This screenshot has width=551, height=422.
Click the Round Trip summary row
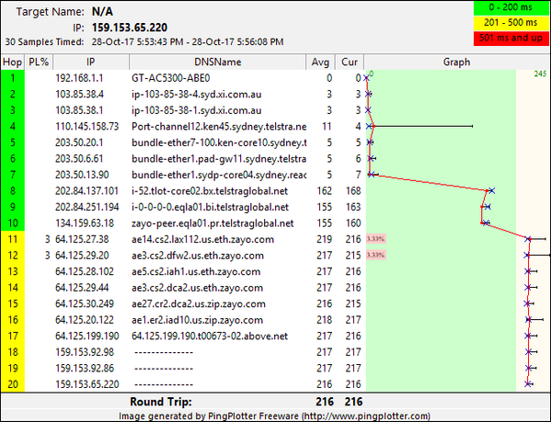276,401
